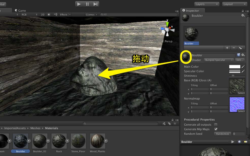The image size is (250, 156).
Task: Click the blue Z axis gizmo cone
Action: (x=163, y=29)
